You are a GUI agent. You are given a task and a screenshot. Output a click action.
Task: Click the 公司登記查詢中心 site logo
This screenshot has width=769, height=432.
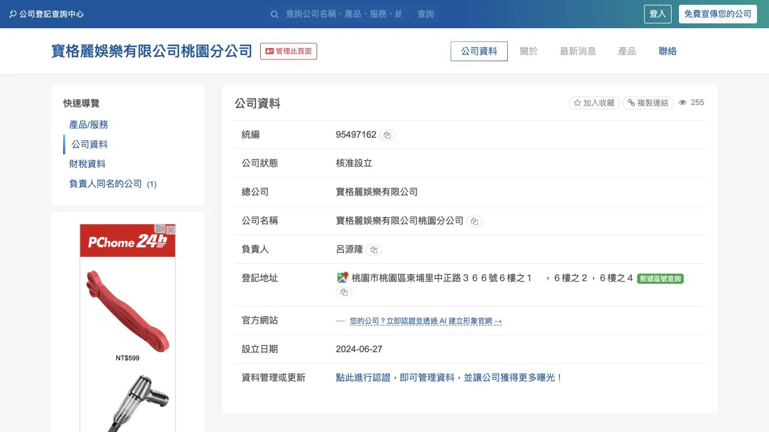click(x=46, y=14)
